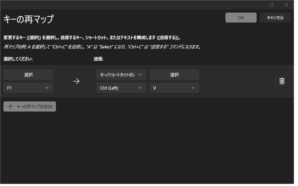Click the キーの再マップ page title

29,19
